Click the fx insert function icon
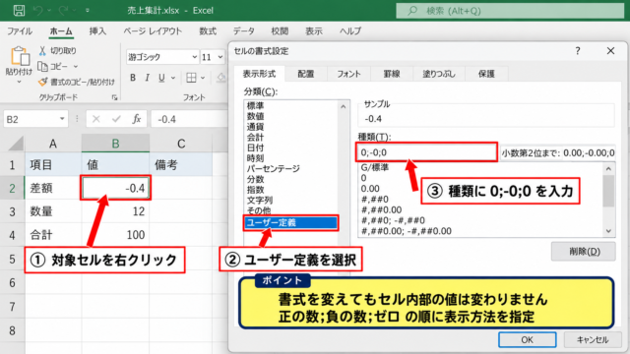The height and width of the screenshot is (354, 630). coord(137,119)
